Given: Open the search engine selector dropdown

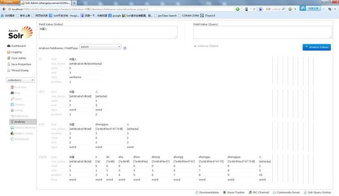Looking at the screenshot, I should coord(261,9).
